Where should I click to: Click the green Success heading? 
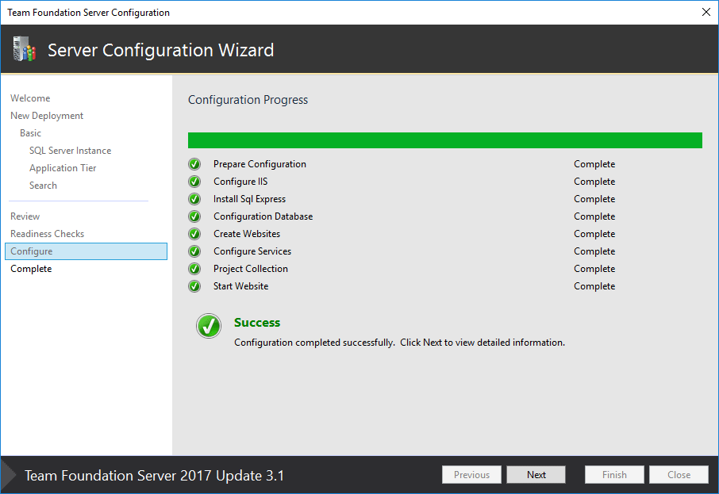point(257,323)
